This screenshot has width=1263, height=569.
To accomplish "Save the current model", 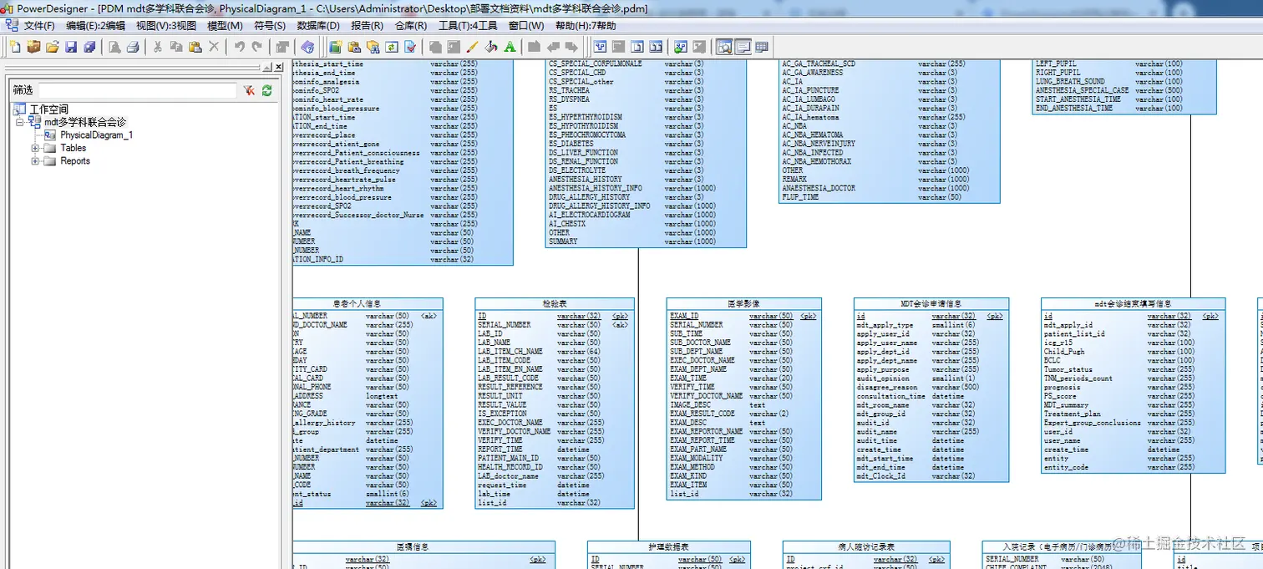I will point(70,48).
